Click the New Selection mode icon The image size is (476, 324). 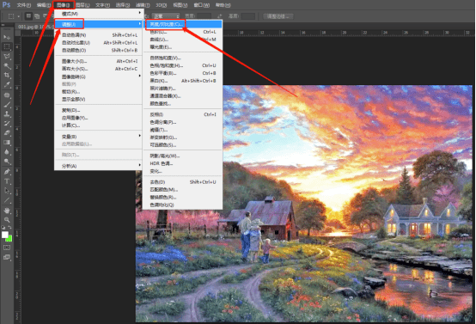(x=28, y=16)
